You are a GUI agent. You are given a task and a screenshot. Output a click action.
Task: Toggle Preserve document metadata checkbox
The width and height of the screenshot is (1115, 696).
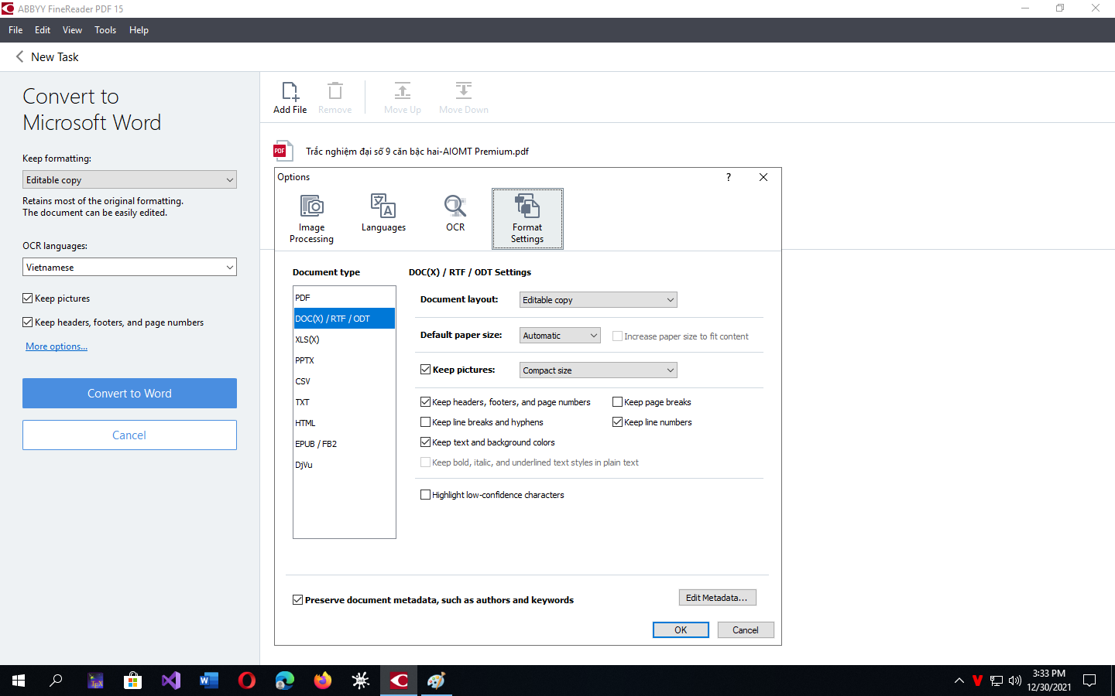click(x=297, y=600)
